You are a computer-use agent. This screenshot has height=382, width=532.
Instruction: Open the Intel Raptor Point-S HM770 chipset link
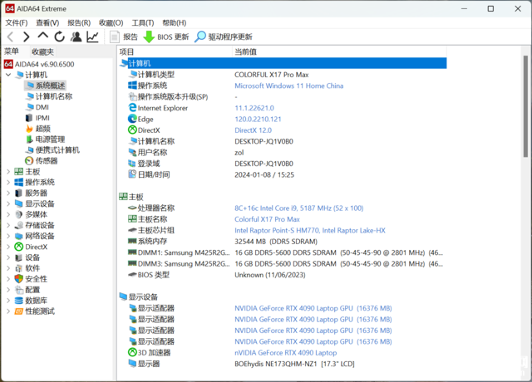(x=310, y=231)
